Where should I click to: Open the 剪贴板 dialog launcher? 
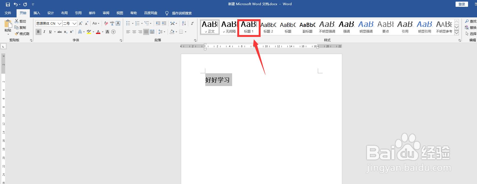tap(31, 40)
